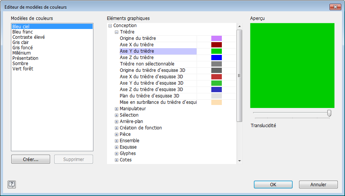Click the green Aperçu preview area
Viewport: 345px width, 196px height.
pyautogui.click(x=292, y=65)
